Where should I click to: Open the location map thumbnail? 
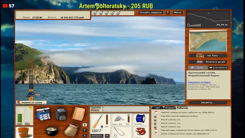coord(208,41)
